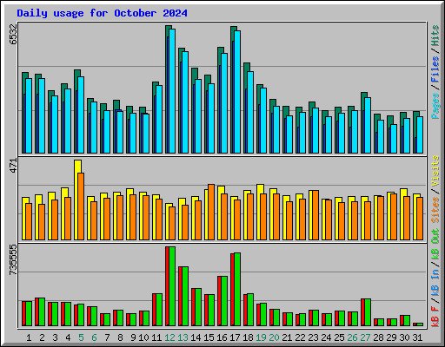Click day 19 label on the x-axis
This screenshot has height=347, width=445.
coord(261,337)
